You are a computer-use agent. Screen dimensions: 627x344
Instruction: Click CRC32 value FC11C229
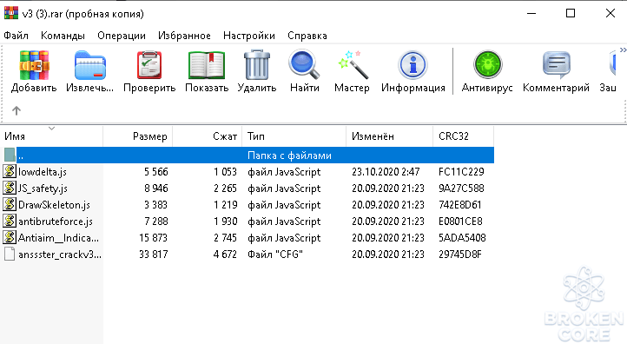[x=461, y=172]
